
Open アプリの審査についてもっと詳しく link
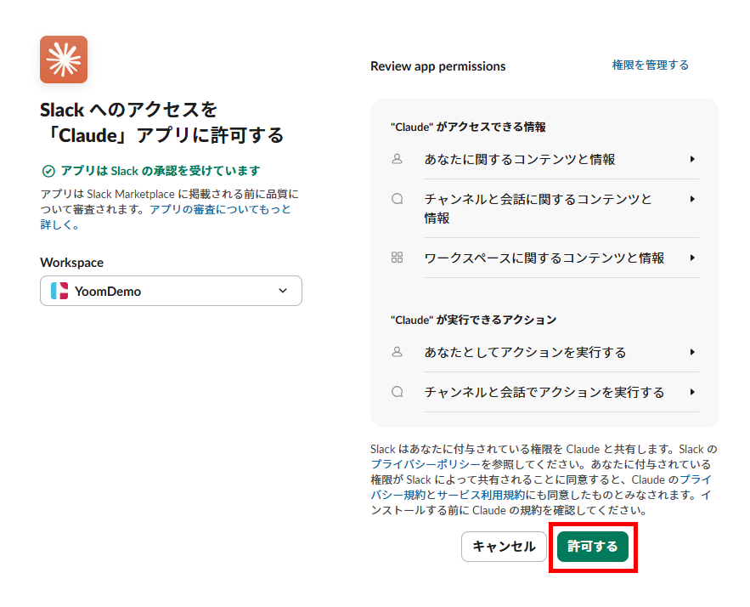[x=166, y=217]
